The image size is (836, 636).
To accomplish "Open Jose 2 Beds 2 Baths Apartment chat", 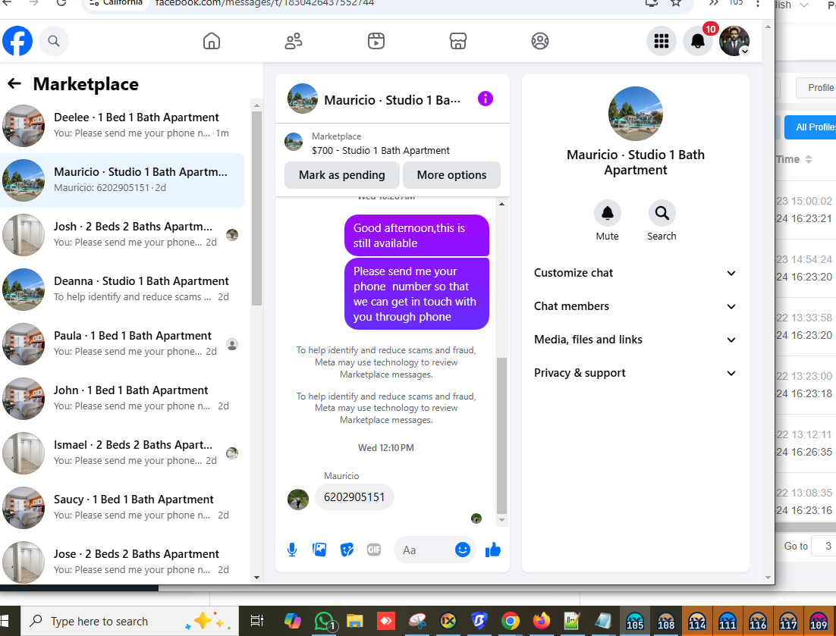I will pos(123,562).
